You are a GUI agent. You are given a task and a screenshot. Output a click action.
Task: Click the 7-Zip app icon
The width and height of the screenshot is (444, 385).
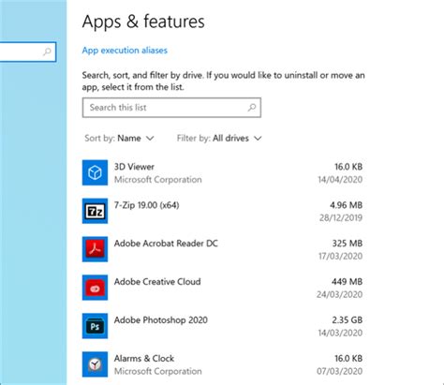95,211
